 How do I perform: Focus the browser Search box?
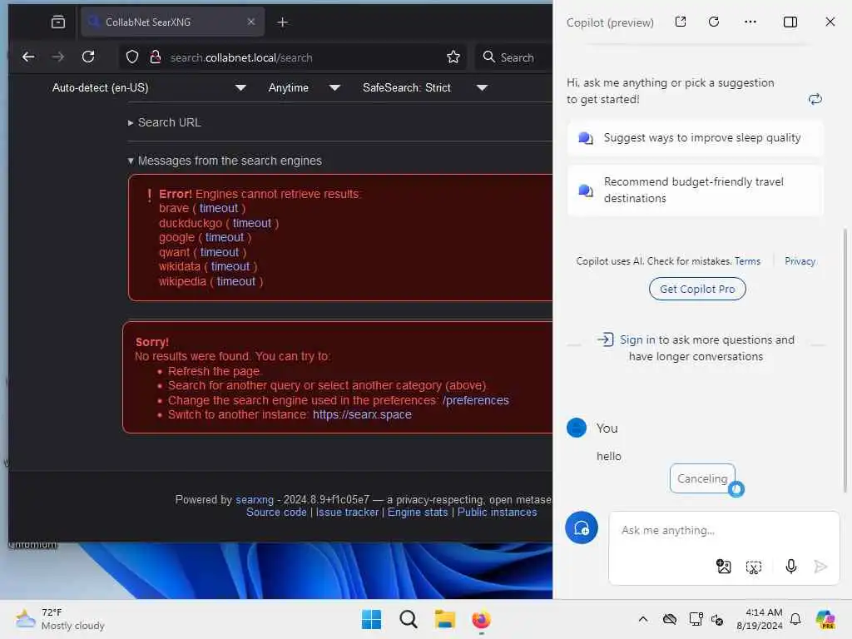(515, 57)
